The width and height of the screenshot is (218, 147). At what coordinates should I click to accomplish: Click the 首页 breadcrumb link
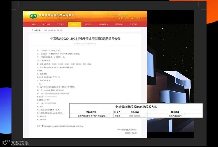(x=46, y=30)
